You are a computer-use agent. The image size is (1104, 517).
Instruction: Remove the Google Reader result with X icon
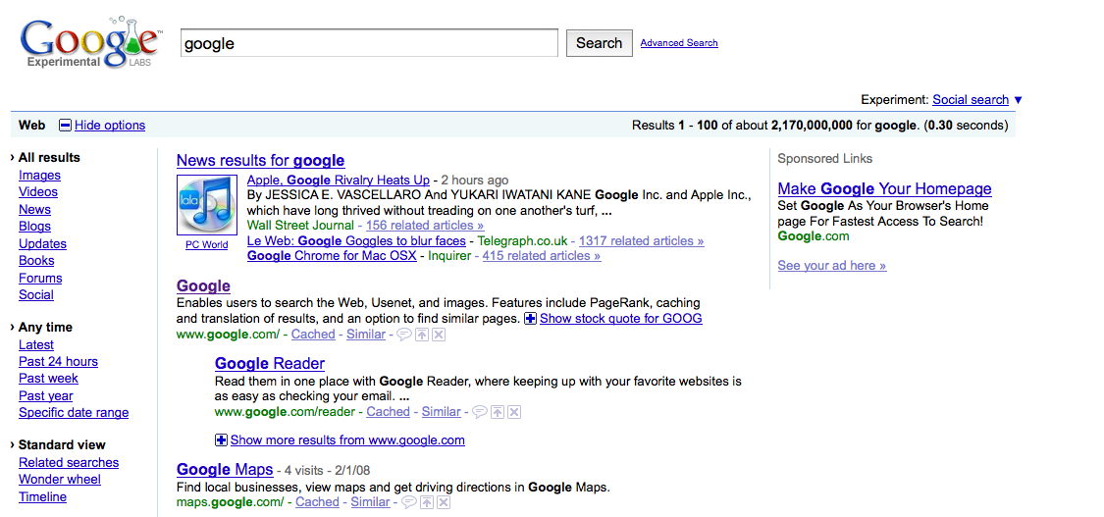pos(514,412)
